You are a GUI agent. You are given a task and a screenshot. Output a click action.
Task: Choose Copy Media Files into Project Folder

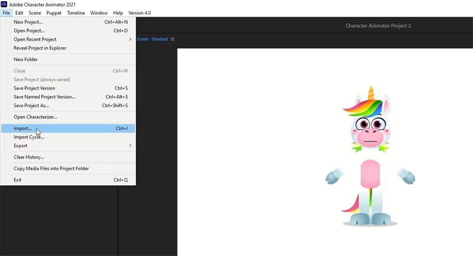51,168
